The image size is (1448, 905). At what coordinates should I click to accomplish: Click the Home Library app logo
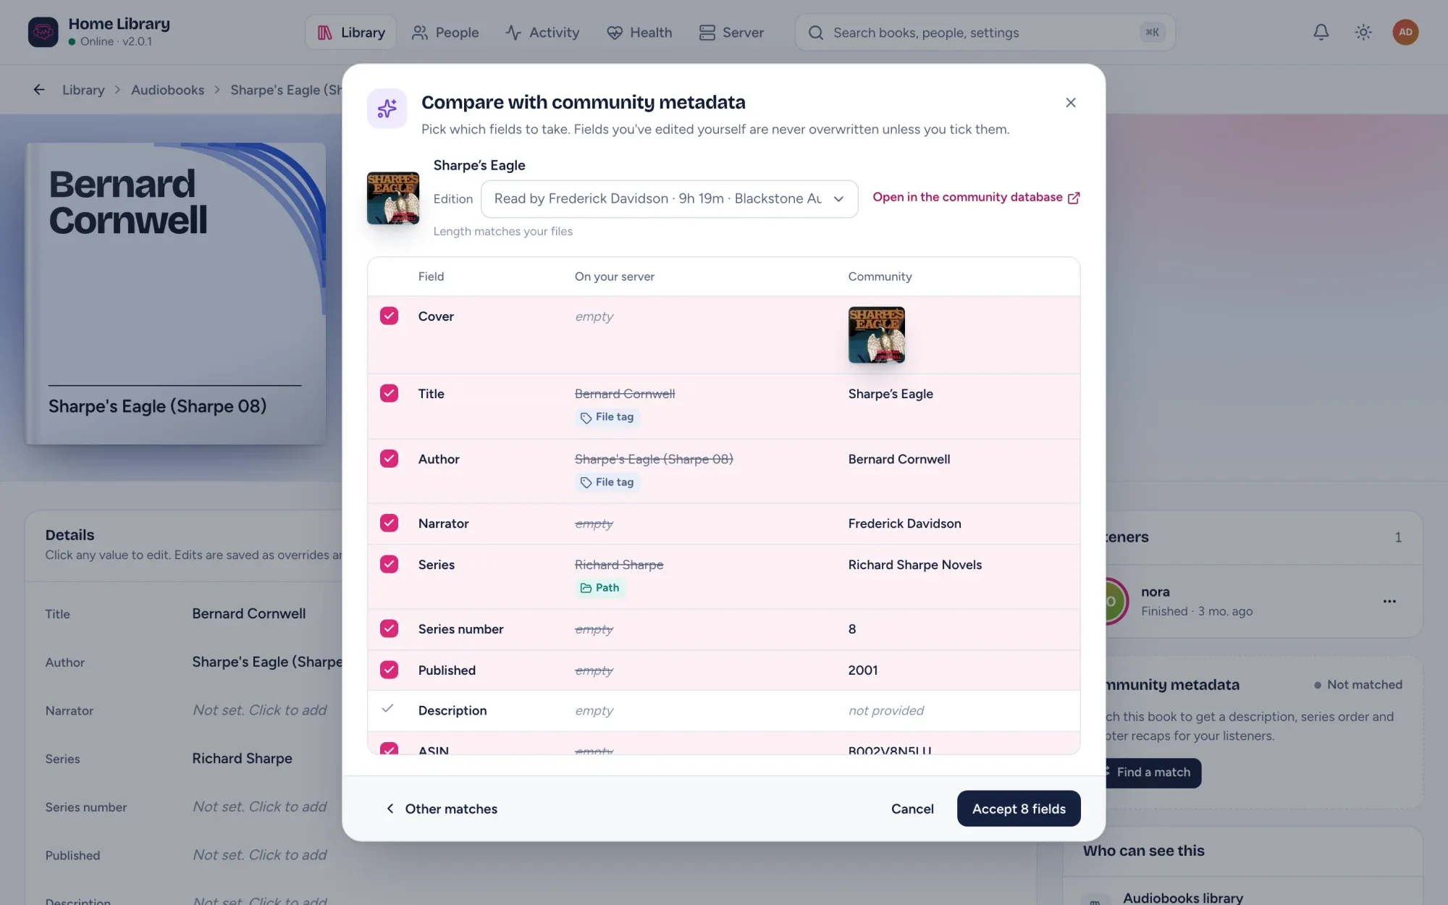pos(43,32)
